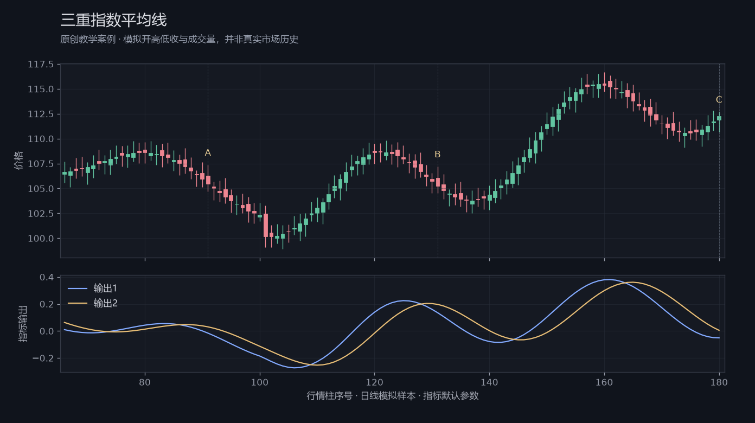This screenshot has height=423, width=755.
Task: Click the 价格 y-axis label
Action: [x=19, y=161]
